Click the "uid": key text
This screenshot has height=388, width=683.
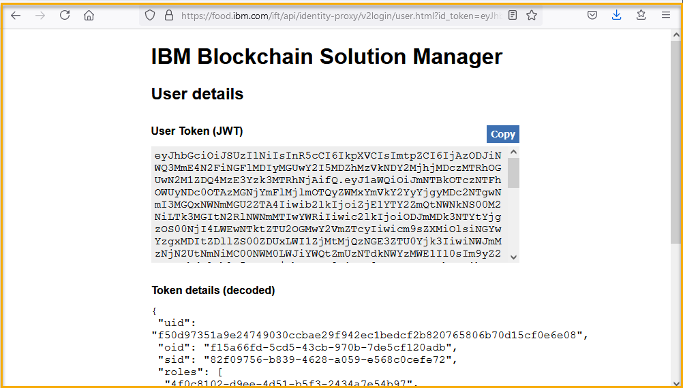(177, 323)
